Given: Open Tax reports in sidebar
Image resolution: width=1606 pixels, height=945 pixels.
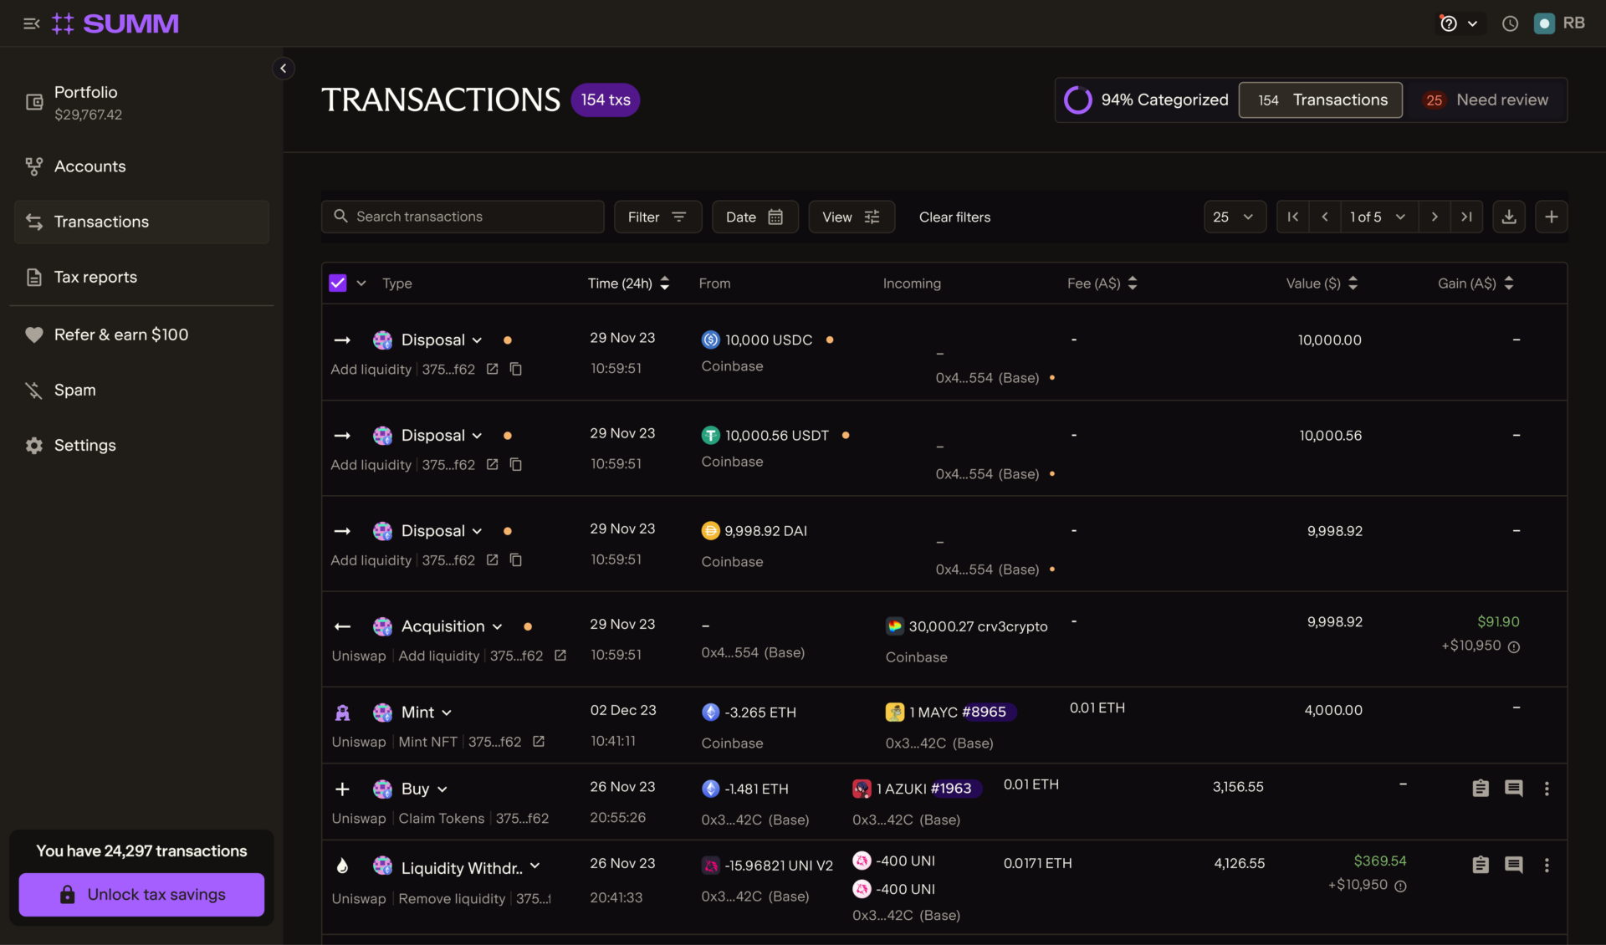Looking at the screenshot, I should click(95, 277).
